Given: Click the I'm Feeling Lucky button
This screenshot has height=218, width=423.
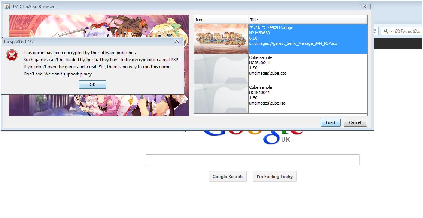Looking at the screenshot, I should point(275,177).
